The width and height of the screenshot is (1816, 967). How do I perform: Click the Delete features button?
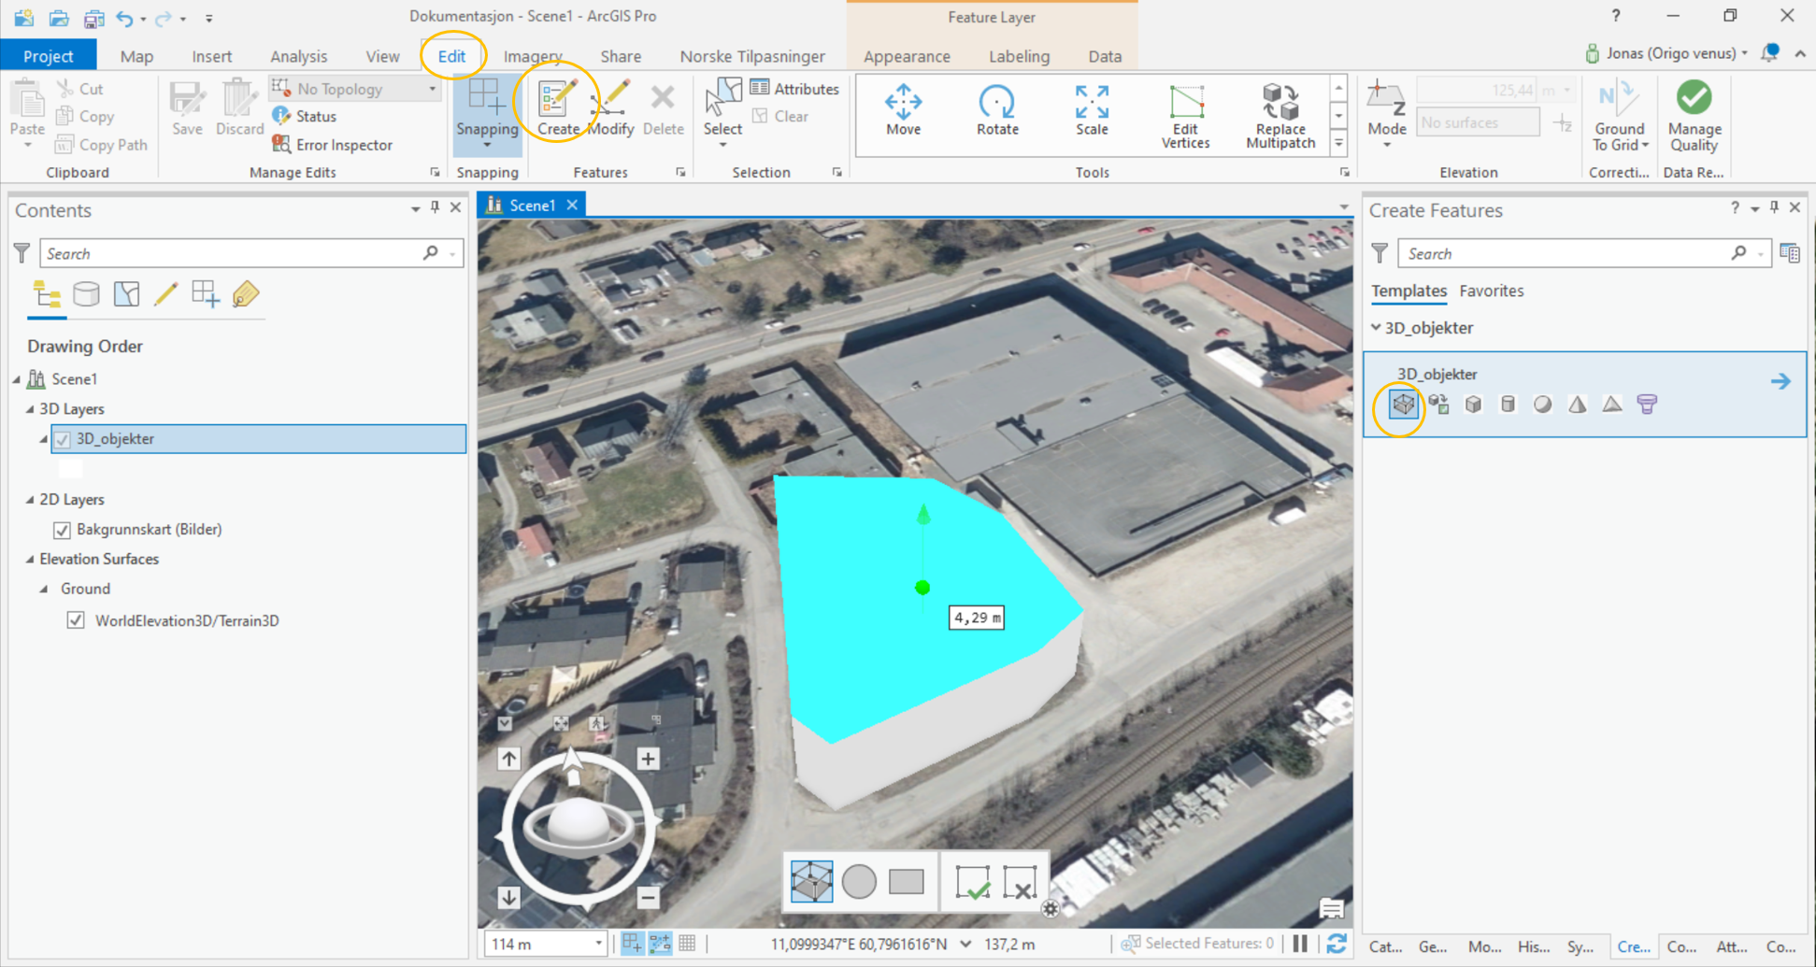[663, 108]
